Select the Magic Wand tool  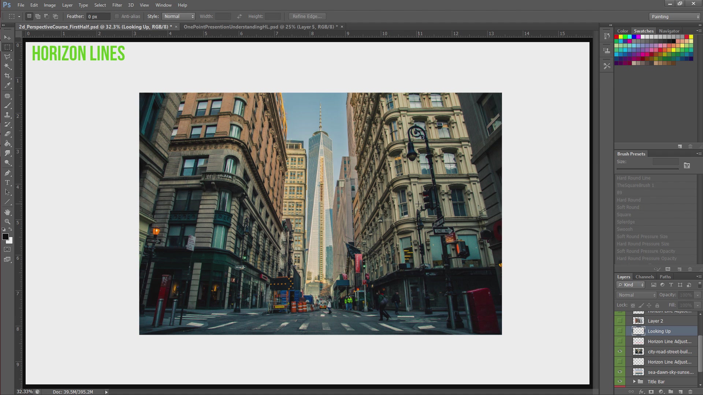click(x=7, y=66)
